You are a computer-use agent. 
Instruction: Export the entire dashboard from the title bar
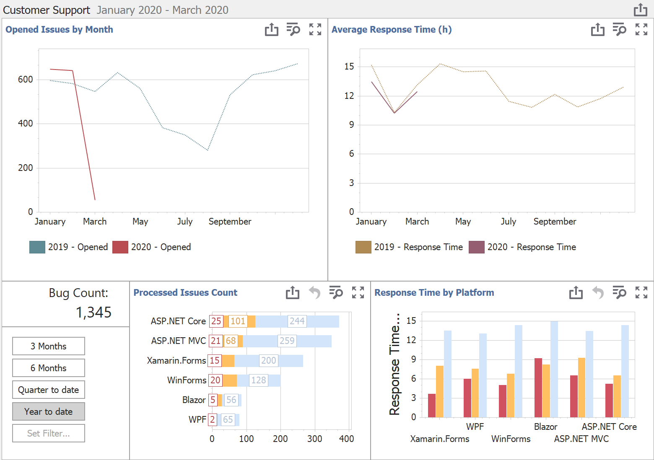(x=640, y=9)
